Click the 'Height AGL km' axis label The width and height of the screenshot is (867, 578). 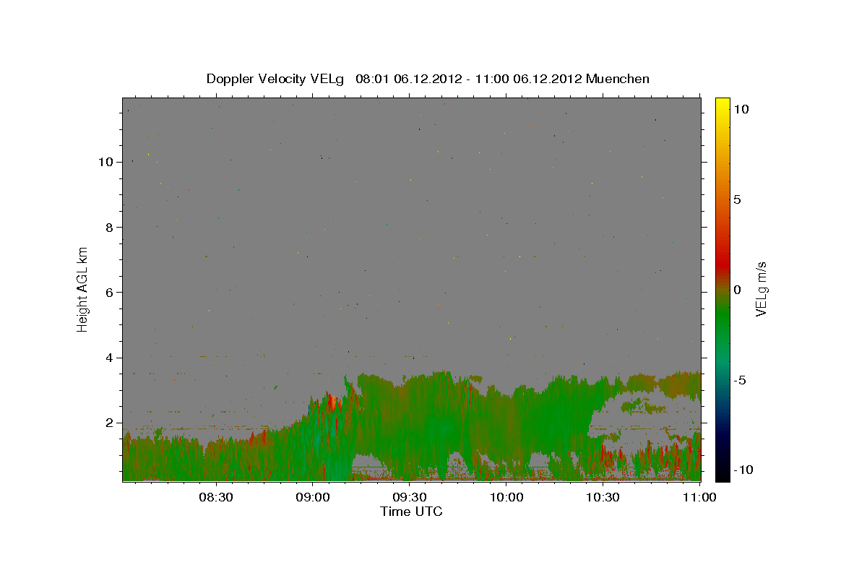83,289
